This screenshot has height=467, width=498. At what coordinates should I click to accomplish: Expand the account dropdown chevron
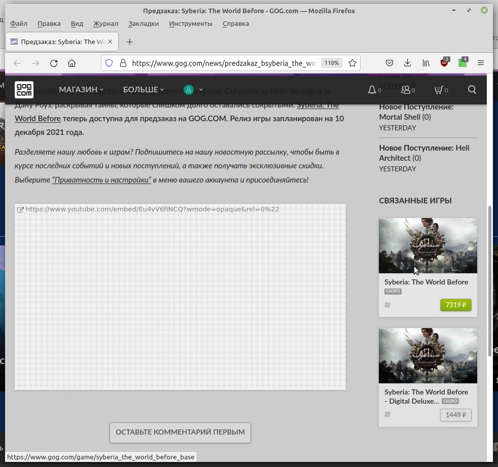click(201, 90)
